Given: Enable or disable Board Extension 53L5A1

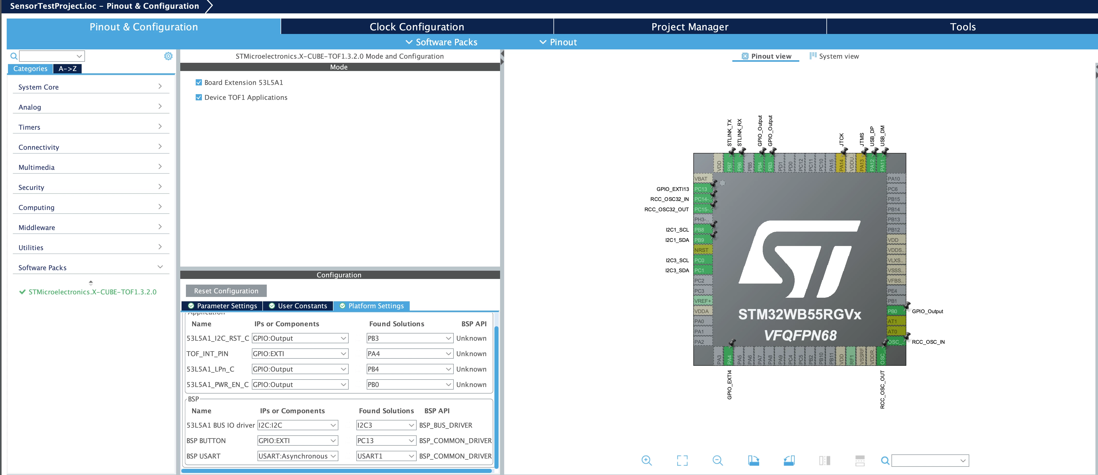Looking at the screenshot, I should pyautogui.click(x=199, y=82).
